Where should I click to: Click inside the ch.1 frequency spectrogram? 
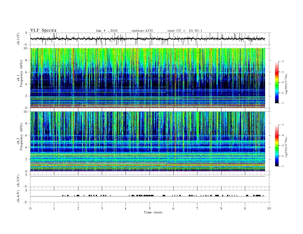pyautogui.click(x=148, y=78)
